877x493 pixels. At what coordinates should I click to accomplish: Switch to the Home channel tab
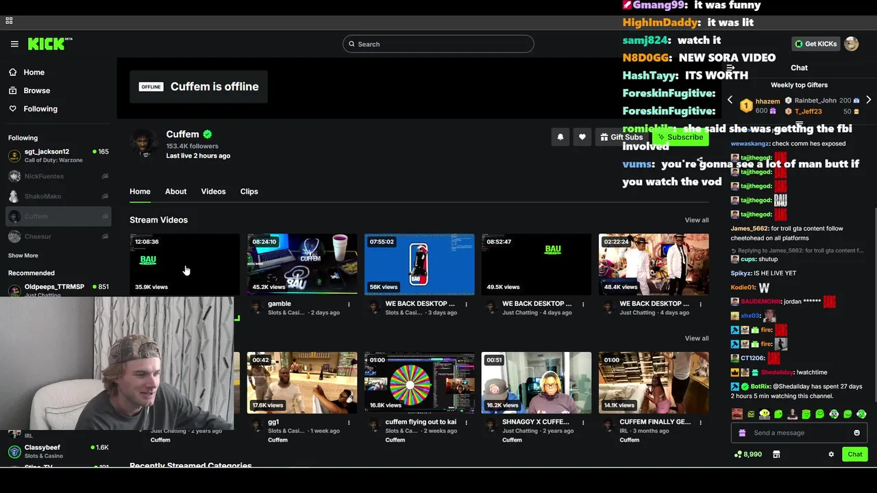pyautogui.click(x=140, y=192)
